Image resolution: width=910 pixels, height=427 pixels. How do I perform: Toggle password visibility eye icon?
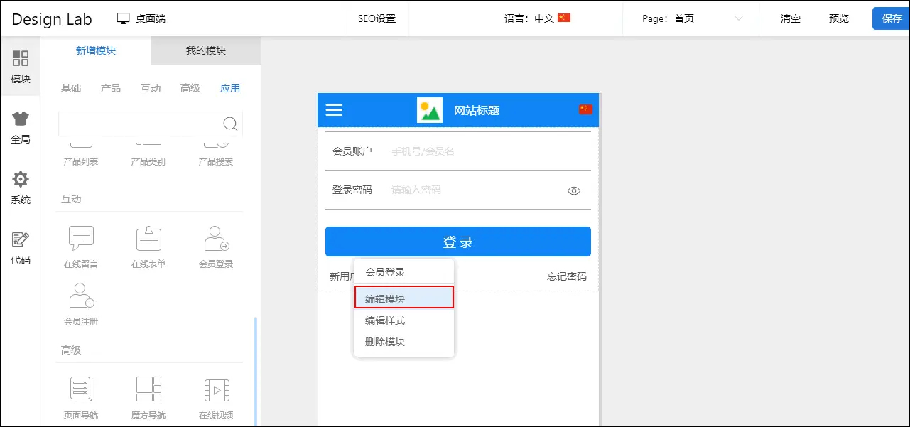tap(574, 190)
